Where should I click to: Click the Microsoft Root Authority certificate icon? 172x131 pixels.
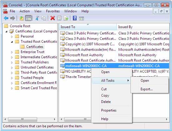63,55
